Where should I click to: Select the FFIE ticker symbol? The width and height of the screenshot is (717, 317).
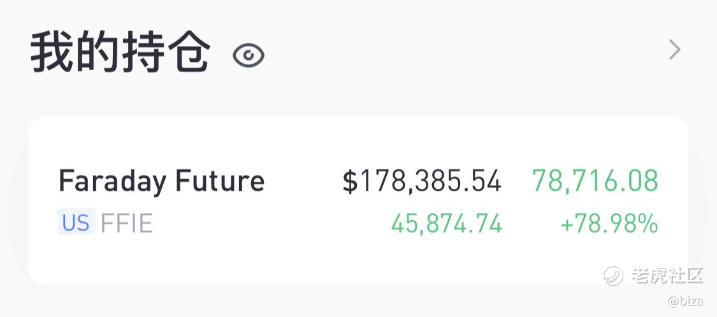[127, 223]
